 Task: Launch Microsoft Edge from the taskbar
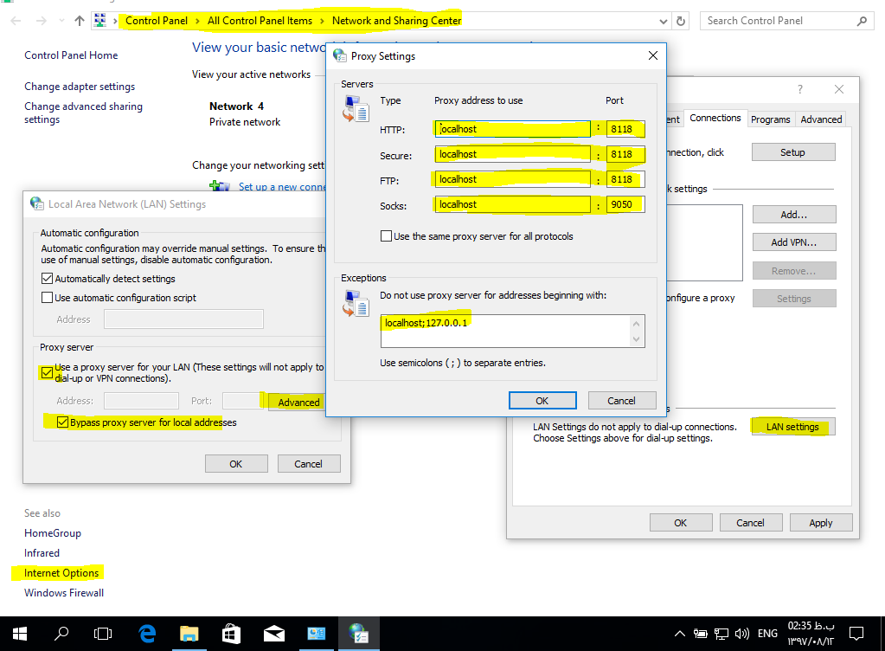pyautogui.click(x=147, y=634)
